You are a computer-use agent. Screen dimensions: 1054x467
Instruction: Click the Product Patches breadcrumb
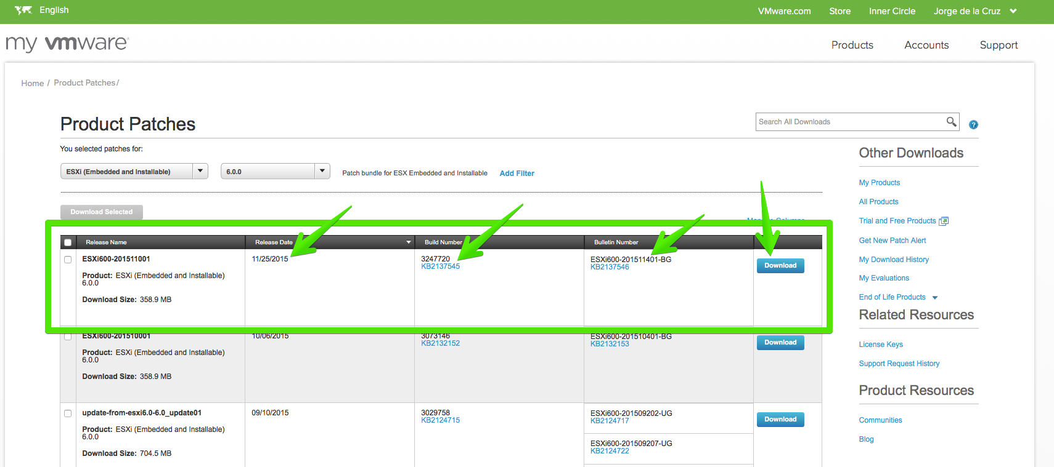coord(84,82)
